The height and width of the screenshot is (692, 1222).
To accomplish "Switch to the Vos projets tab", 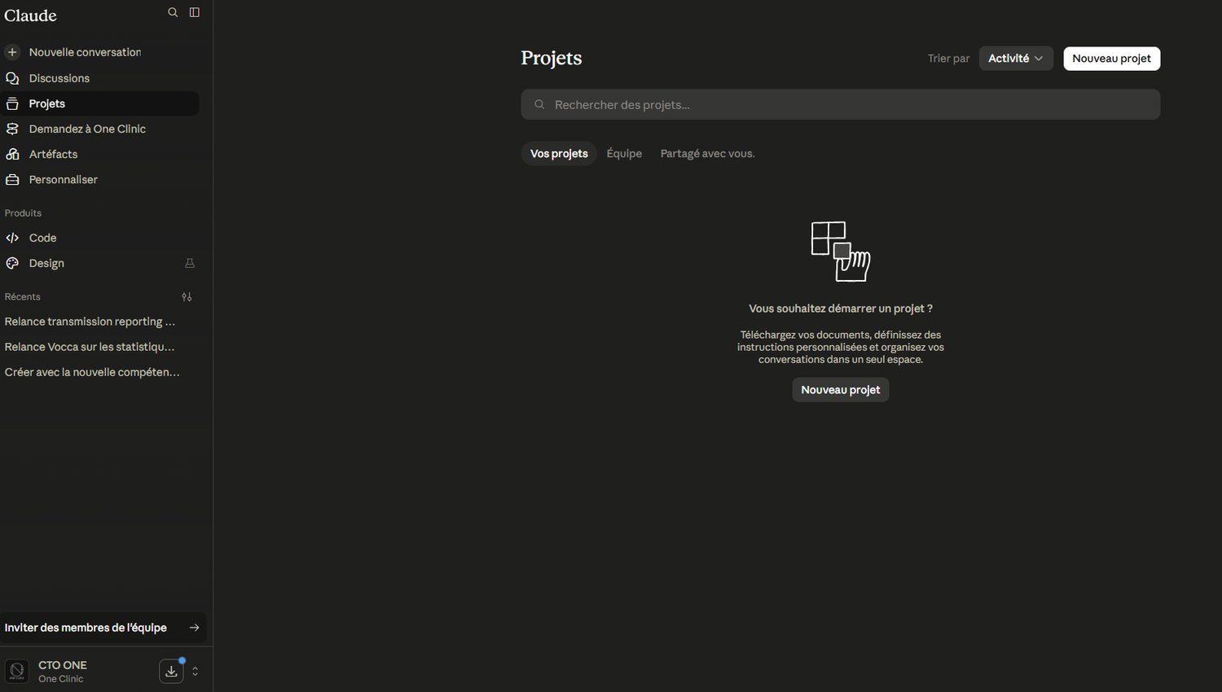I will pyautogui.click(x=559, y=154).
